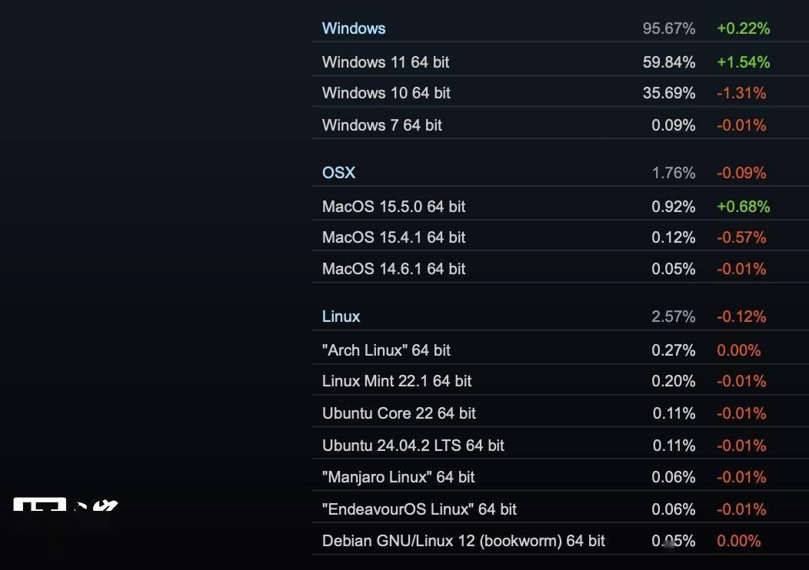This screenshot has height=570, width=809.
Task: Pick the -0.01% change for MacOS 14.6.1
Action: click(x=741, y=269)
